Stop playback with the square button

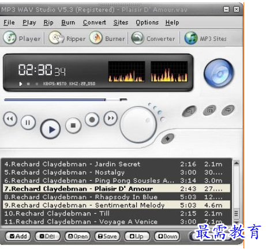pos(73,126)
